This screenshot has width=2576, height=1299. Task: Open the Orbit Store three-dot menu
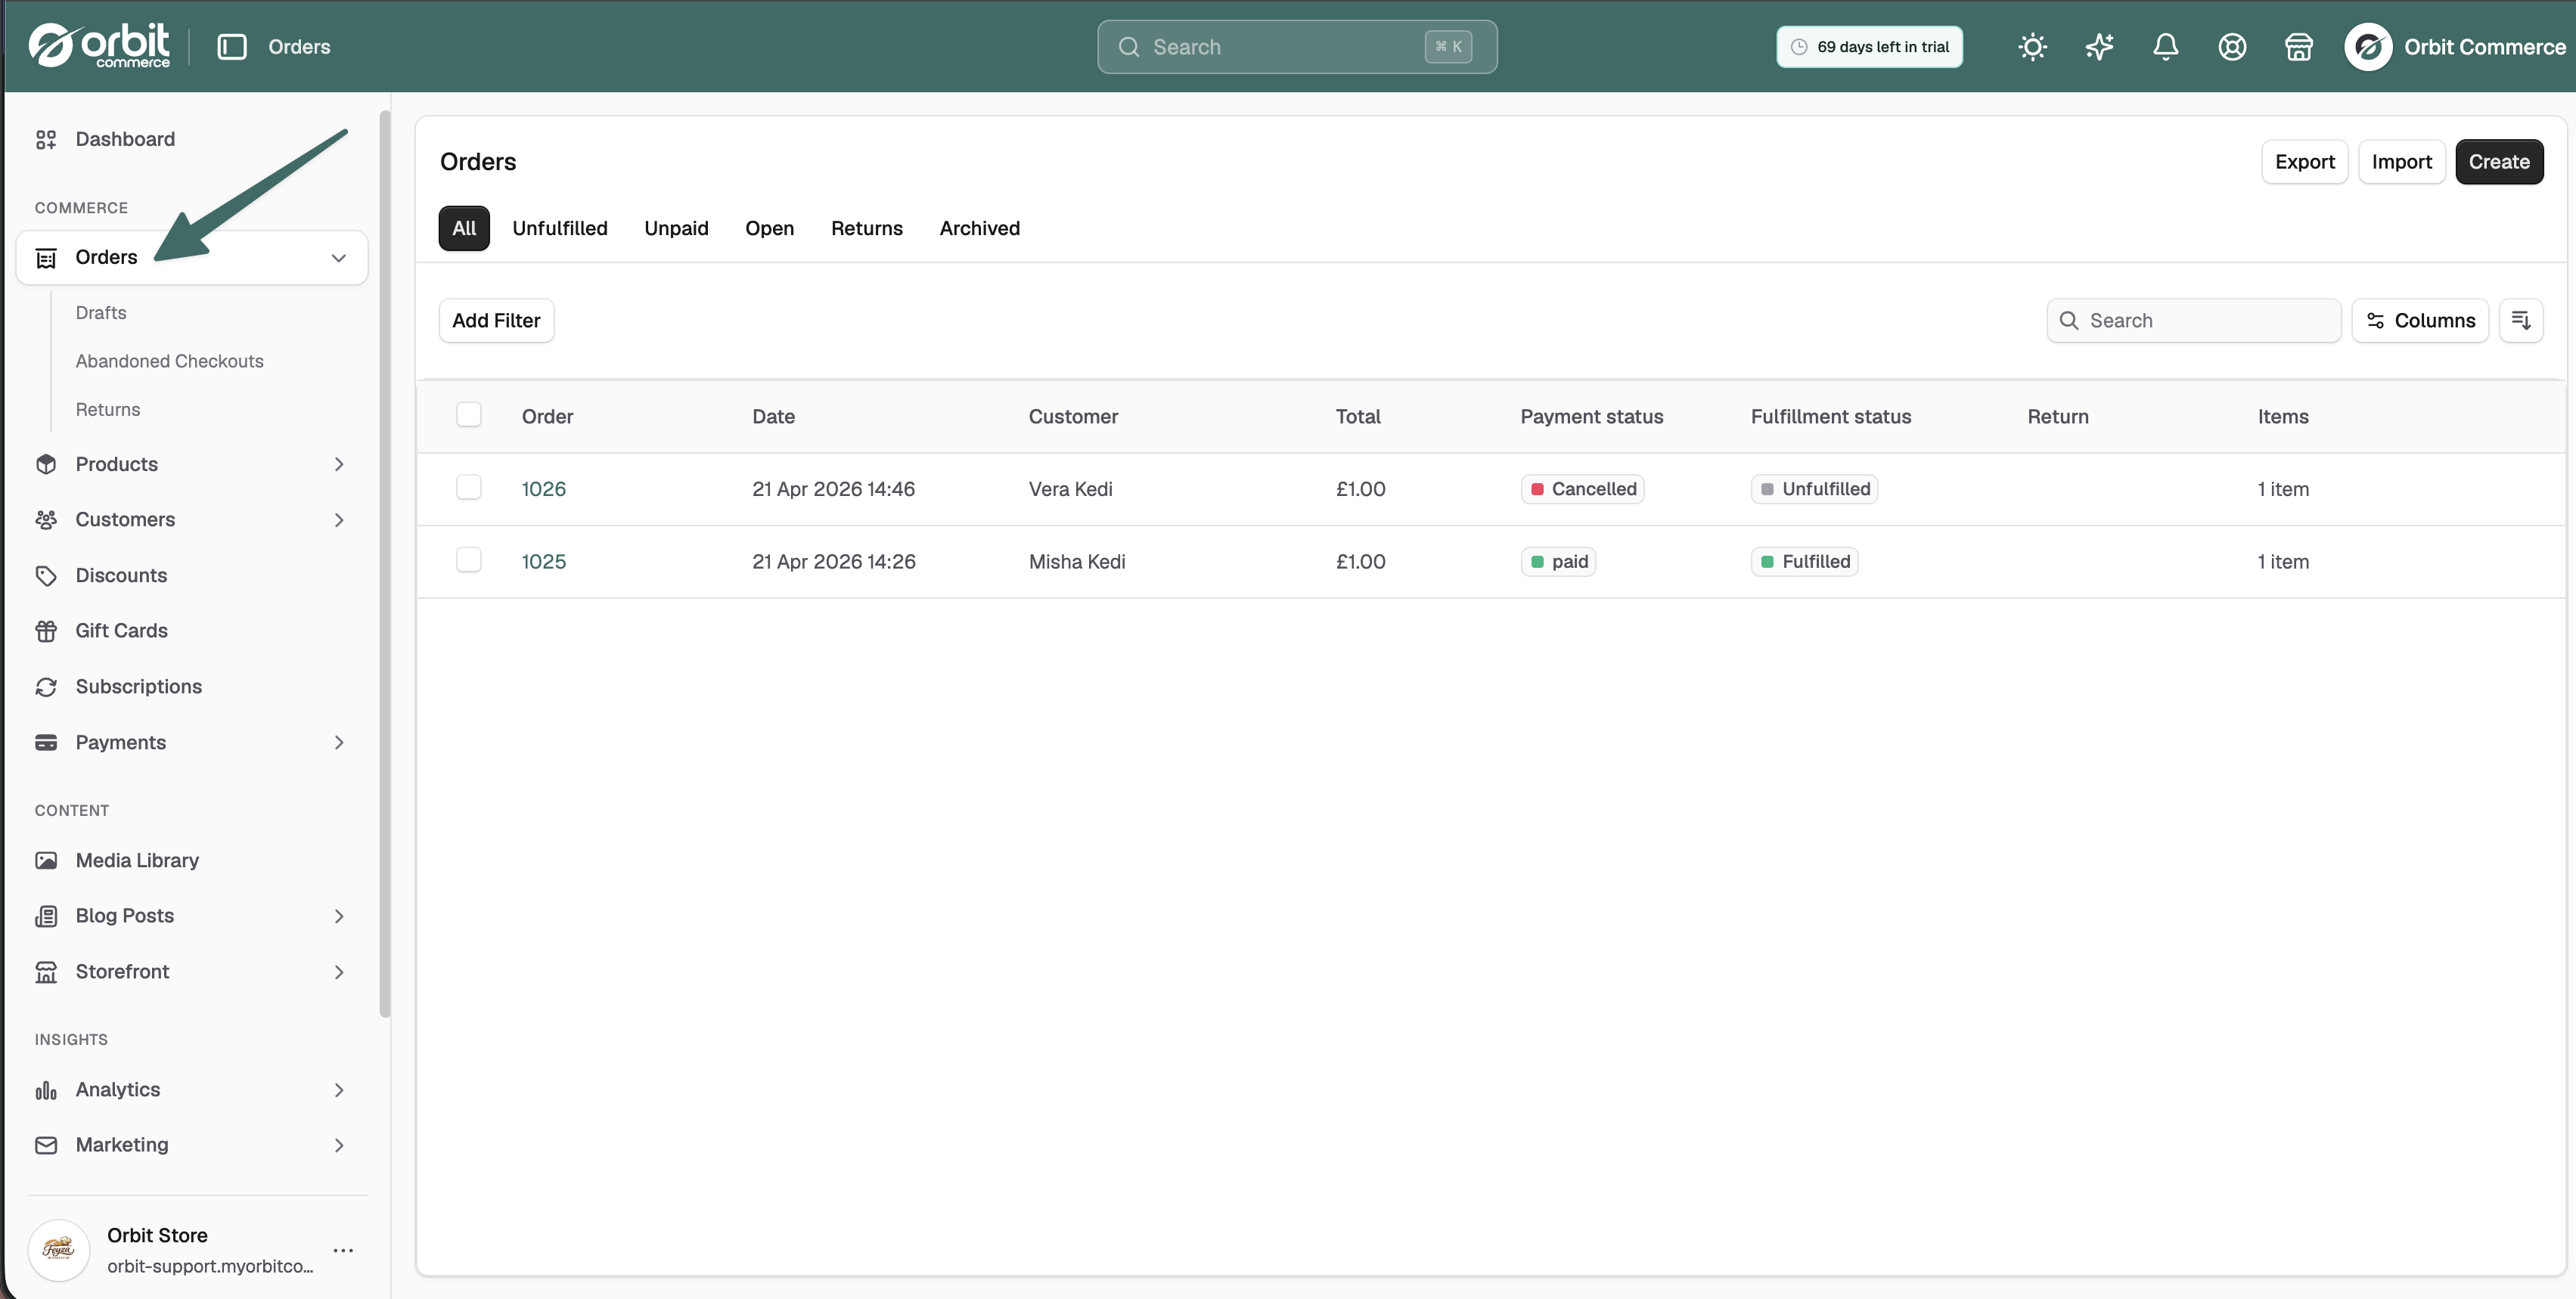point(343,1250)
